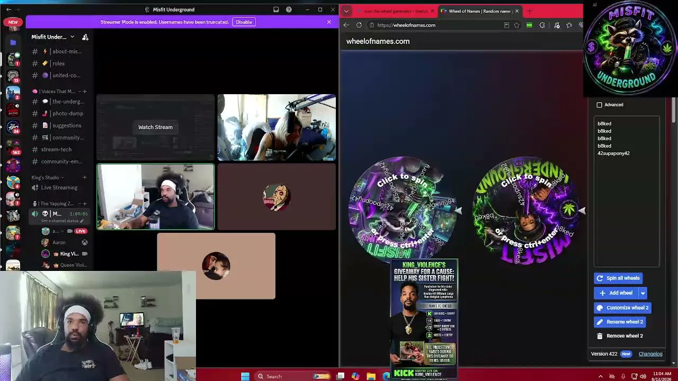Open the Changelog link
This screenshot has height=381, width=678.
pos(650,354)
